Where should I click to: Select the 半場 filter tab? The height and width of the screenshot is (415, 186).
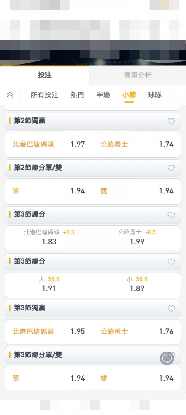click(x=103, y=95)
